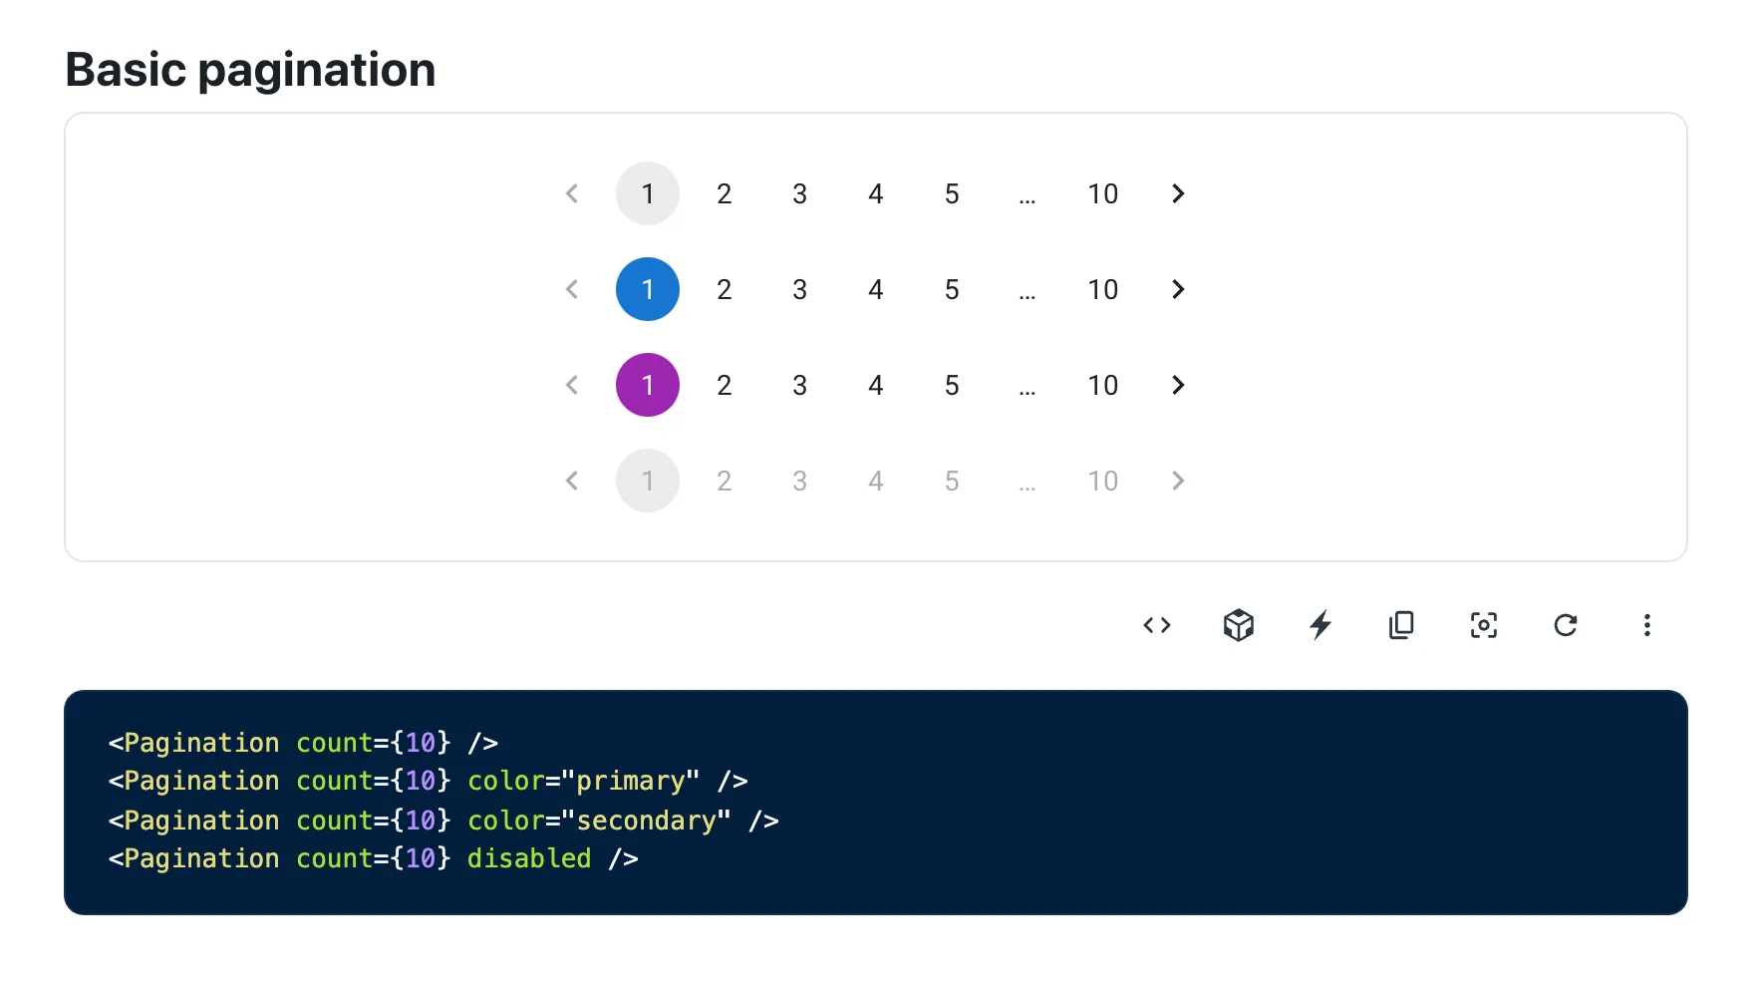Screen dimensions: 1756x987
Task: Copy the pagination source code
Action: (1401, 625)
